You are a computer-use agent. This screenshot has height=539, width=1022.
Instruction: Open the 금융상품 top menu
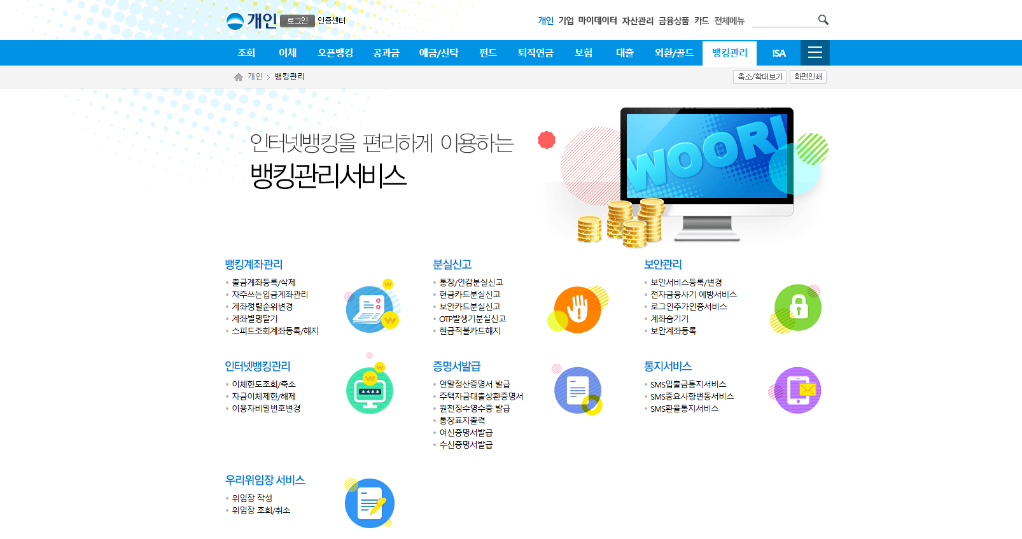point(674,21)
